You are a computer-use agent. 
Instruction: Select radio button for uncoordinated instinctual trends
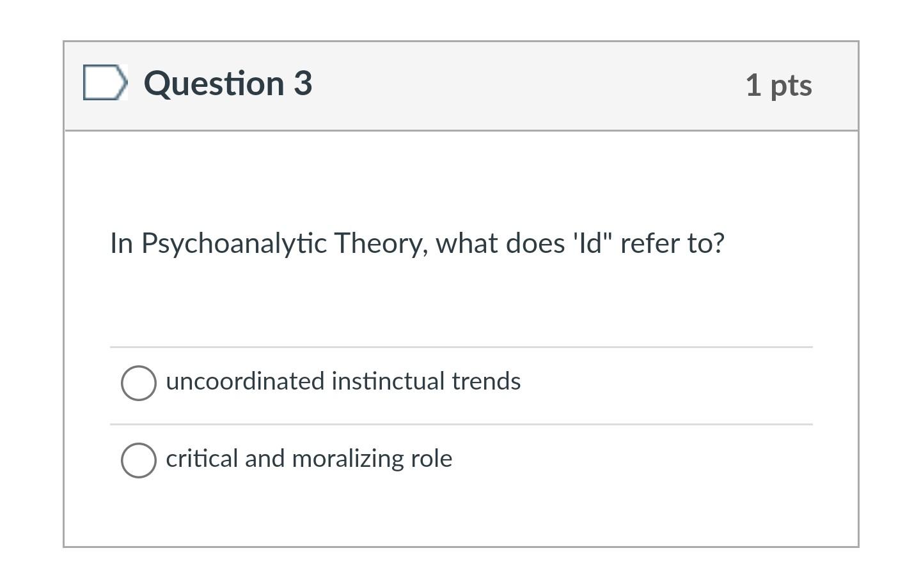point(139,383)
